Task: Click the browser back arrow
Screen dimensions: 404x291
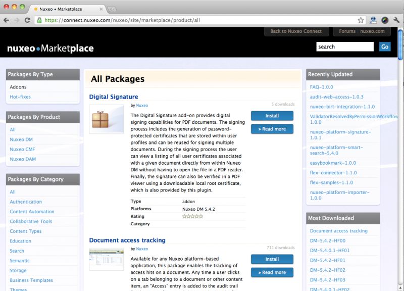Action: [6, 20]
